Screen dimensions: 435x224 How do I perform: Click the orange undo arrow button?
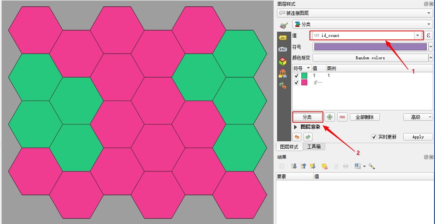(x=296, y=137)
